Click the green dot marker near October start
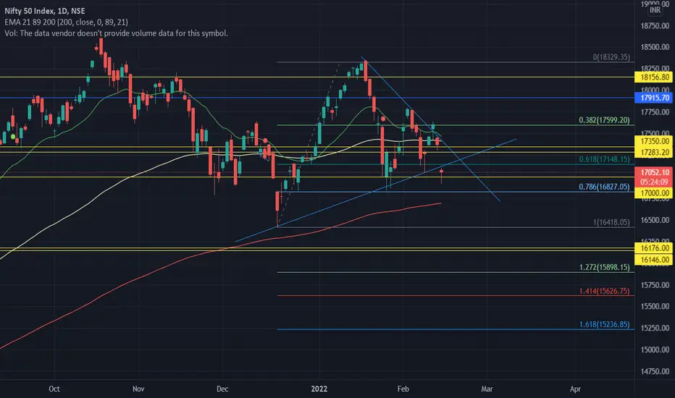Viewport: 675px width, 398px height. [x=13, y=136]
